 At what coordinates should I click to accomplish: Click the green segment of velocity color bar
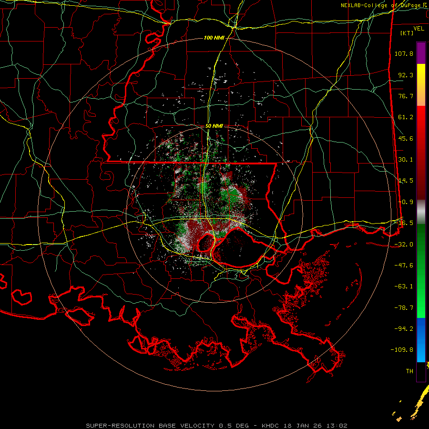coord(421,271)
